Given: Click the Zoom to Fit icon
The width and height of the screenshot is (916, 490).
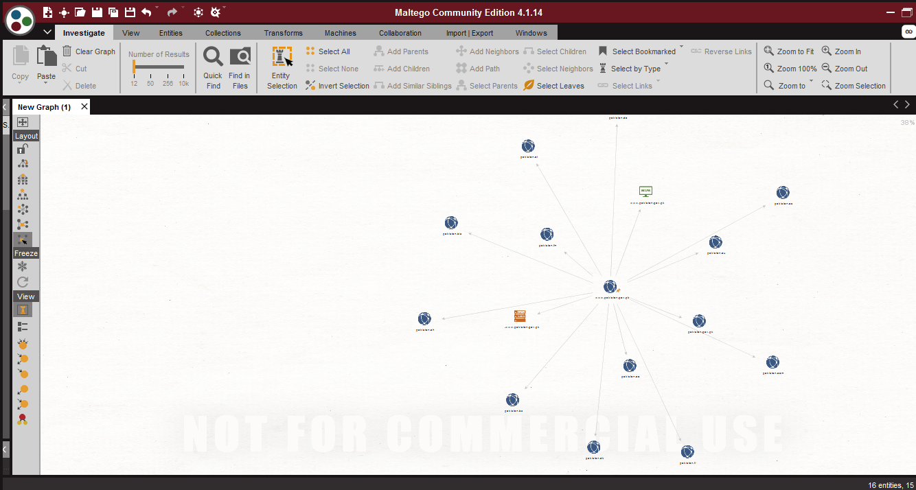Looking at the screenshot, I should [x=769, y=51].
